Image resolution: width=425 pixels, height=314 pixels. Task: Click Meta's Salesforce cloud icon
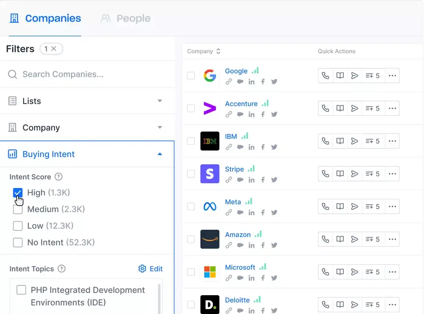[240, 213]
